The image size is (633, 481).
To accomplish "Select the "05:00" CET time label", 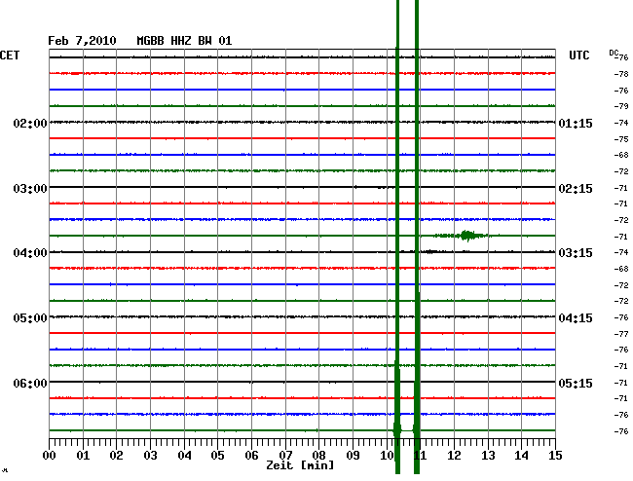I will pos(30,318).
